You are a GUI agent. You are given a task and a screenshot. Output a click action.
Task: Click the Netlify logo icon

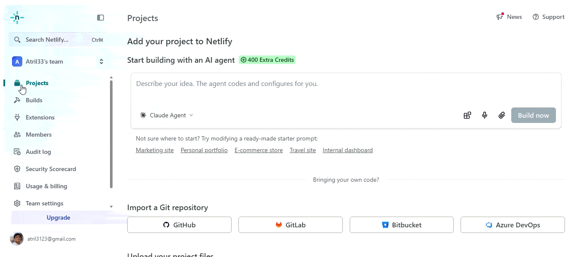point(17,18)
